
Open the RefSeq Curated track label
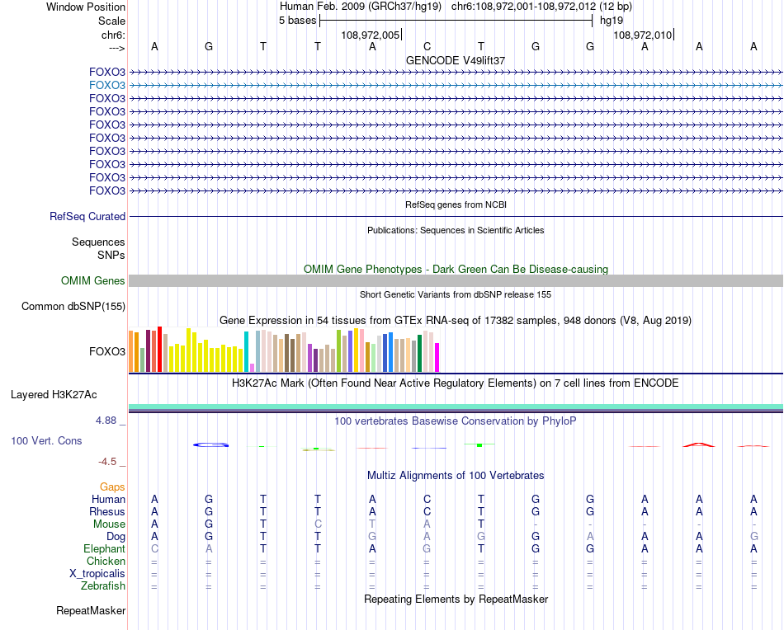(x=87, y=216)
